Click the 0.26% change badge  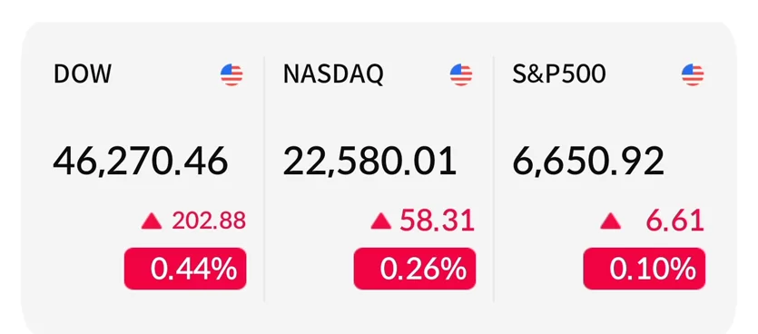pyautogui.click(x=415, y=269)
